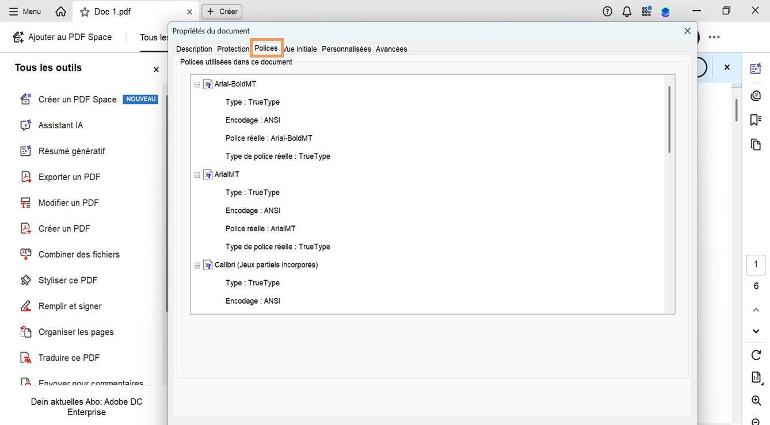Switch to the Avancées tab

click(391, 49)
